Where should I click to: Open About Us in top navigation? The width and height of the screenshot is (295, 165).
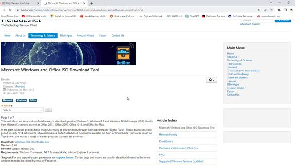coord(20,36)
